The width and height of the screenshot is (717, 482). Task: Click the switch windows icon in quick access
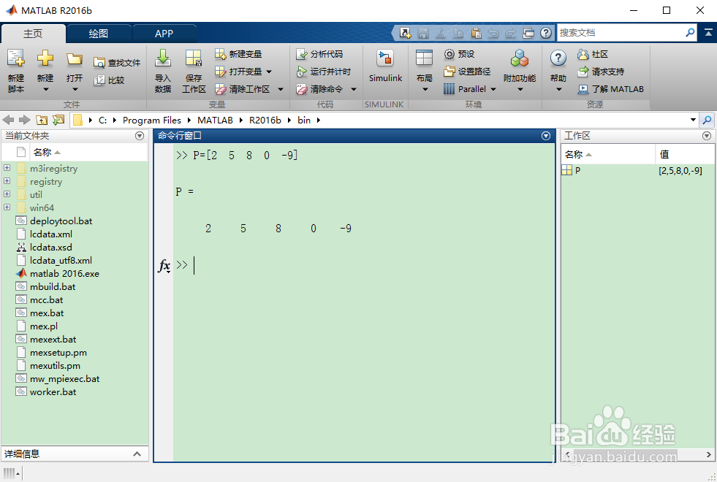click(528, 33)
